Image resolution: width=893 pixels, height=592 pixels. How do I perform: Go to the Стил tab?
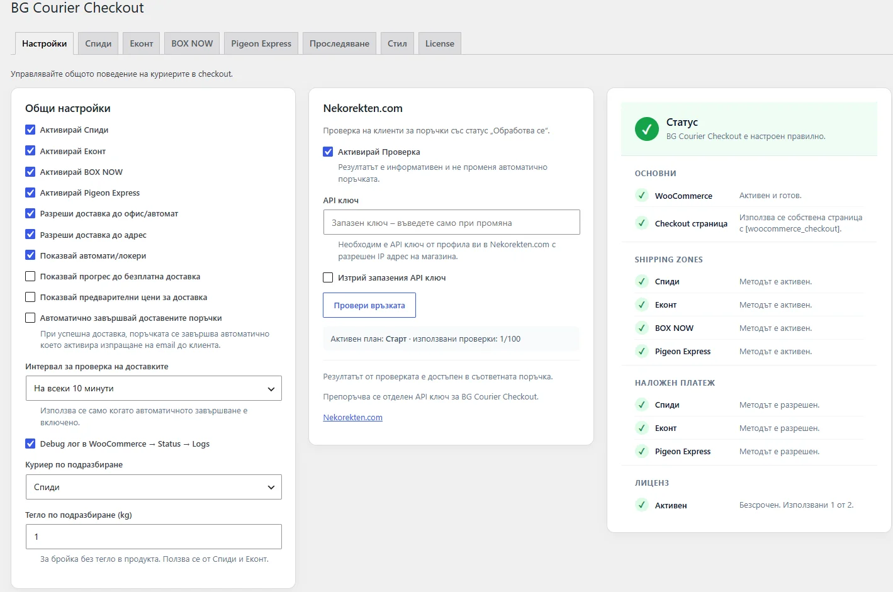pos(397,43)
